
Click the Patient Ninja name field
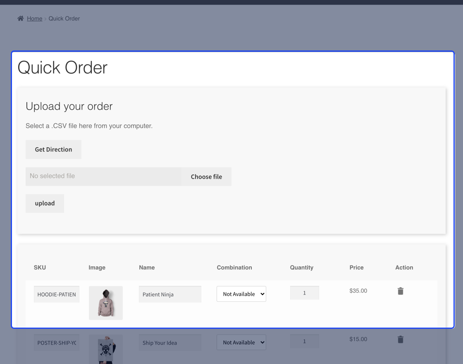click(x=170, y=294)
